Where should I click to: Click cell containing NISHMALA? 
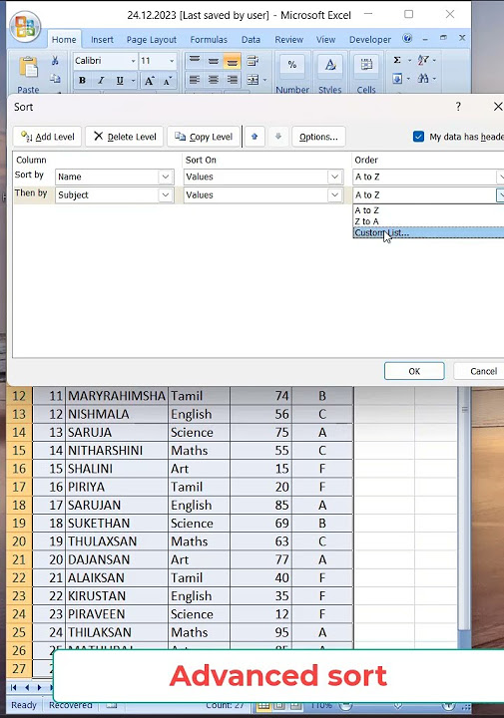click(x=117, y=414)
